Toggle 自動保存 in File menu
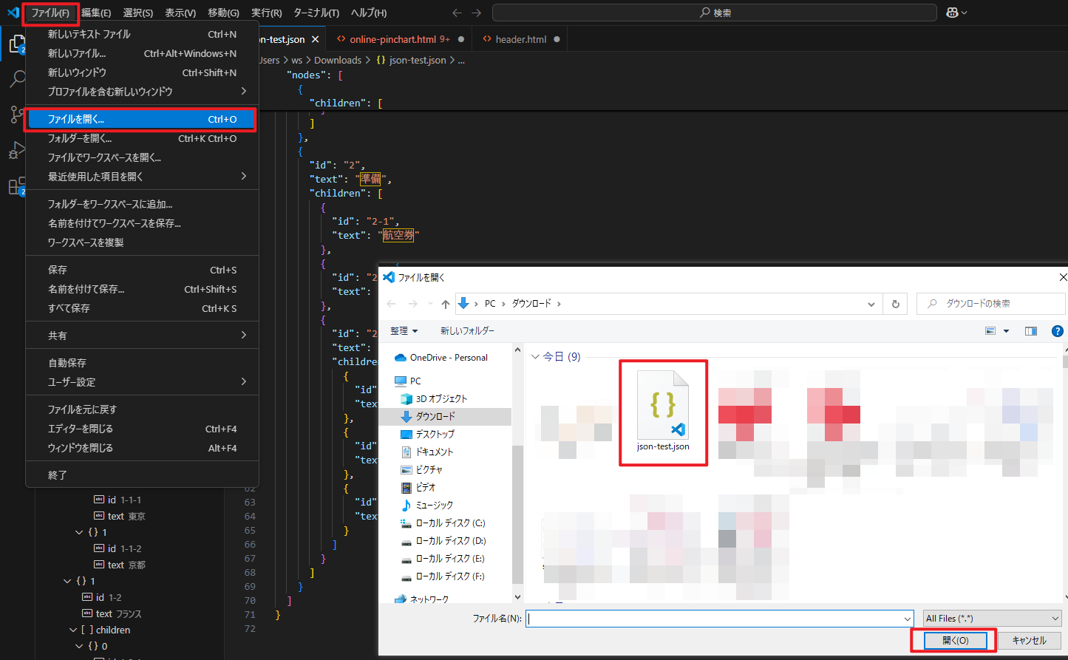Screen dimensions: 1068x660 click(142, 363)
